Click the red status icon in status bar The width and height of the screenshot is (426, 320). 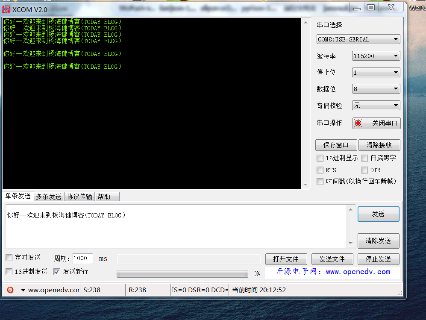10,290
